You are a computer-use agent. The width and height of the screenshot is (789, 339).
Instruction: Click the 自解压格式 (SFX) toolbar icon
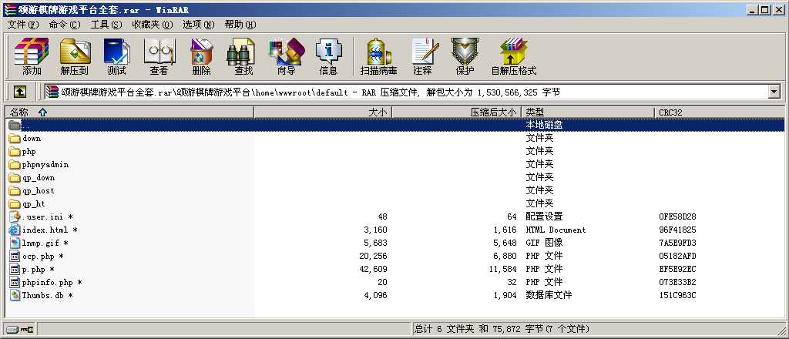[514, 52]
